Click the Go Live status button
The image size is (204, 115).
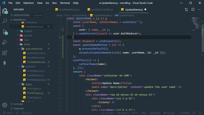point(169,113)
